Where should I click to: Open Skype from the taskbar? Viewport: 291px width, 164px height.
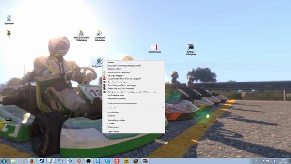point(107,161)
